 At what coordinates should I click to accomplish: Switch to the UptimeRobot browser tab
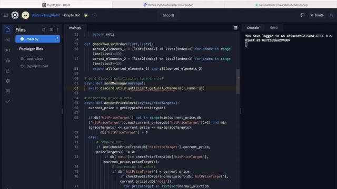pyautogui.click(x=281, y=5)
